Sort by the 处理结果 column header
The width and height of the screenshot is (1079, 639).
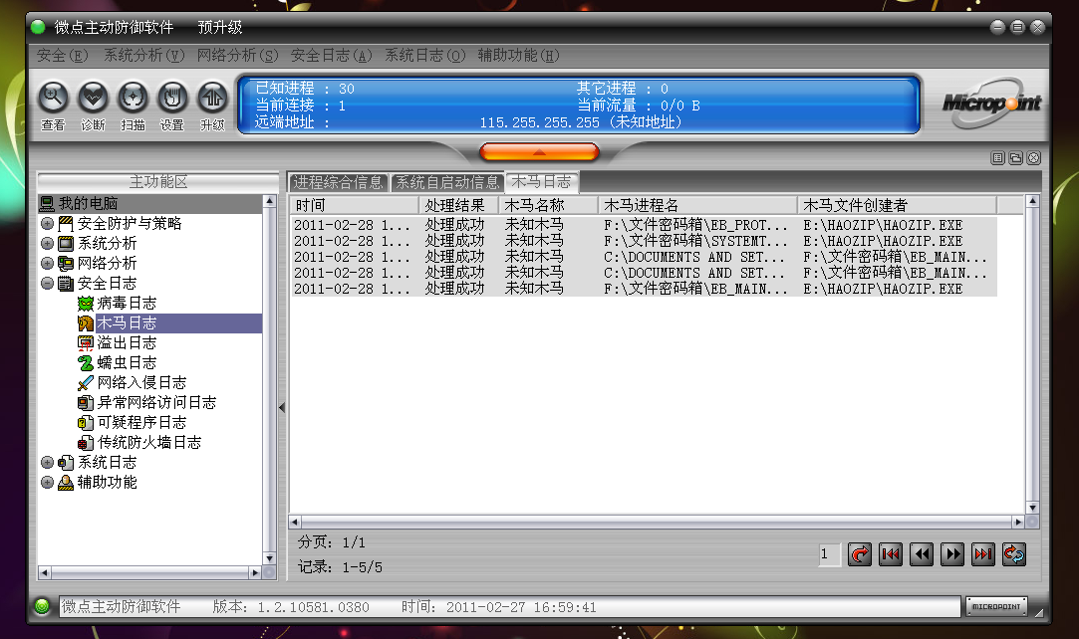[x=458, y=205]
